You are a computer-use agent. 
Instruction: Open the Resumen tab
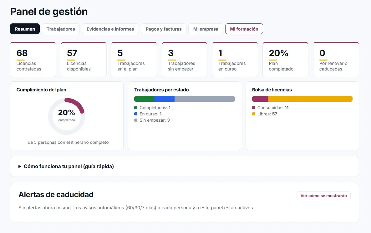coord(25,29)
